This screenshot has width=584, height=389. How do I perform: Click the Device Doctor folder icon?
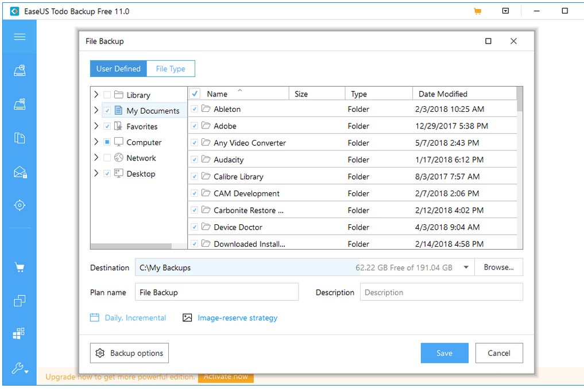click(206, 226)
